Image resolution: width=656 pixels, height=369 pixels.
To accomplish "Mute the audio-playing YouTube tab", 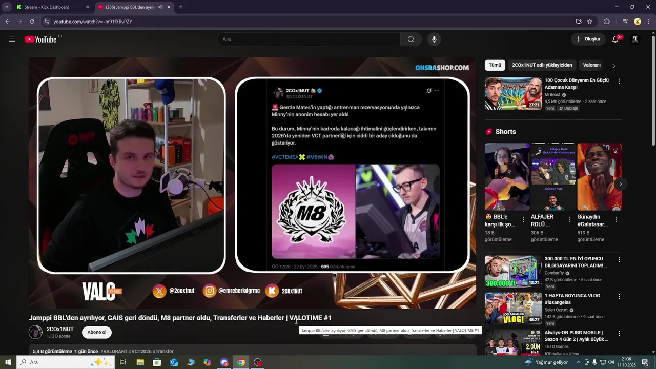I will coord(161,7).
